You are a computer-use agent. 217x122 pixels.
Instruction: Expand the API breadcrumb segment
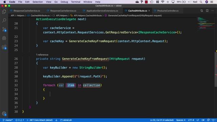(13, 16)
